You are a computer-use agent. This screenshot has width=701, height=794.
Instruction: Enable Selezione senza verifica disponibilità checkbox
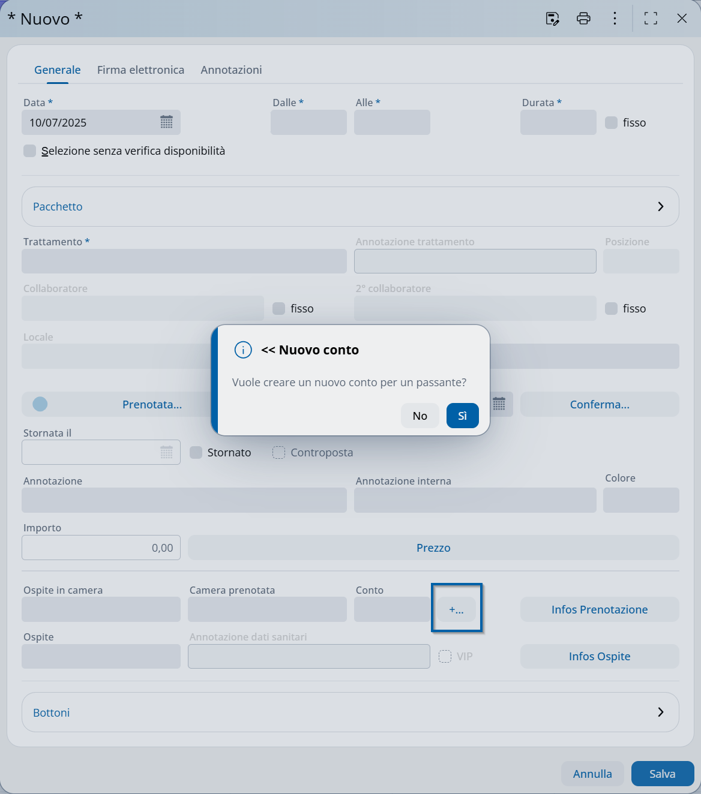(x=29, y=151)
